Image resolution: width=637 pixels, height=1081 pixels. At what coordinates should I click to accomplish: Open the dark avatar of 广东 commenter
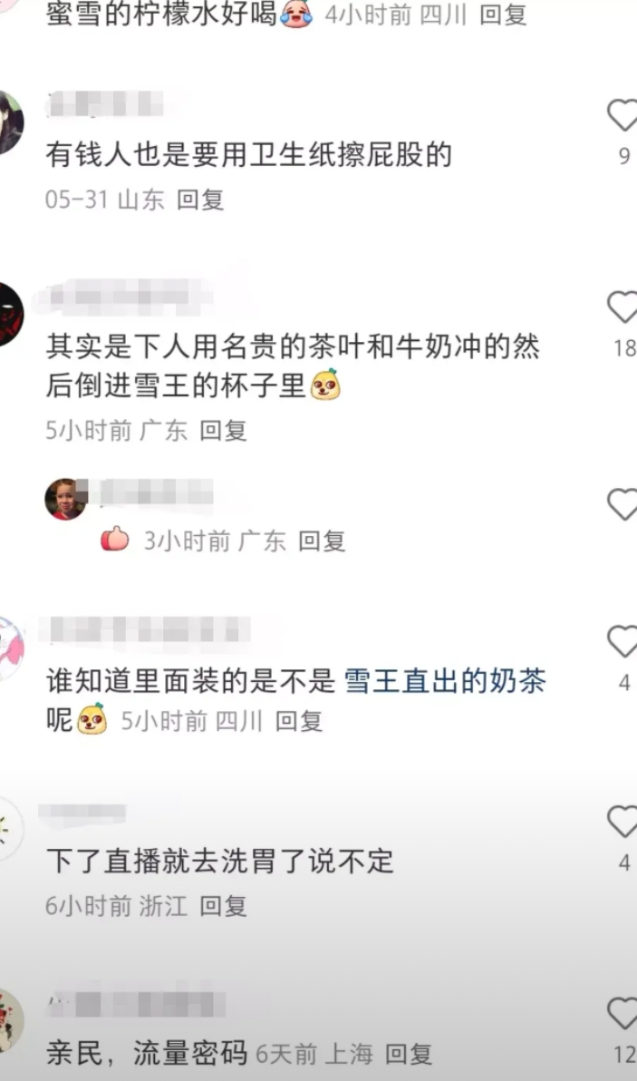[x=10, y=315]
